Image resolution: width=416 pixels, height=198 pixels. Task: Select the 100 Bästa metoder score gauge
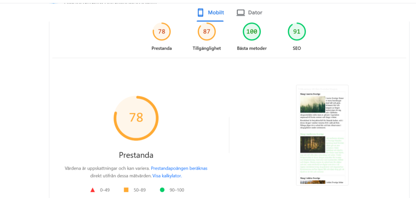pos(252,32)
